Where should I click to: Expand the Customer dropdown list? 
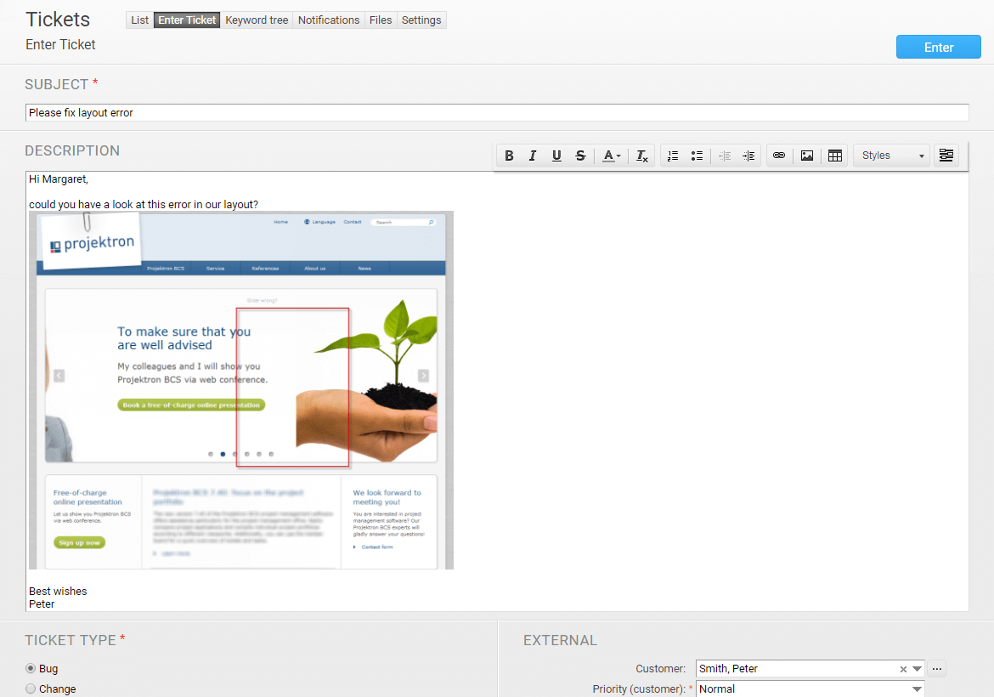(x=917, y=669)
